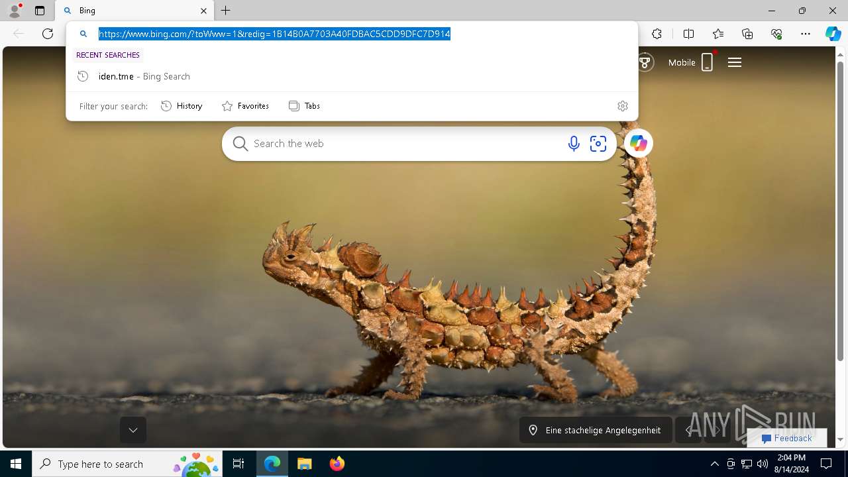Screen dimensions: 848x477
Task: Open Eine stachelige Angelegenheit image info
Action: pos(596,430)
